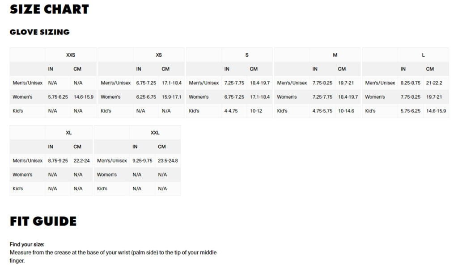Select the S size column header
The width and height of the screenshot is (458, 268).
tap(247, 55)
